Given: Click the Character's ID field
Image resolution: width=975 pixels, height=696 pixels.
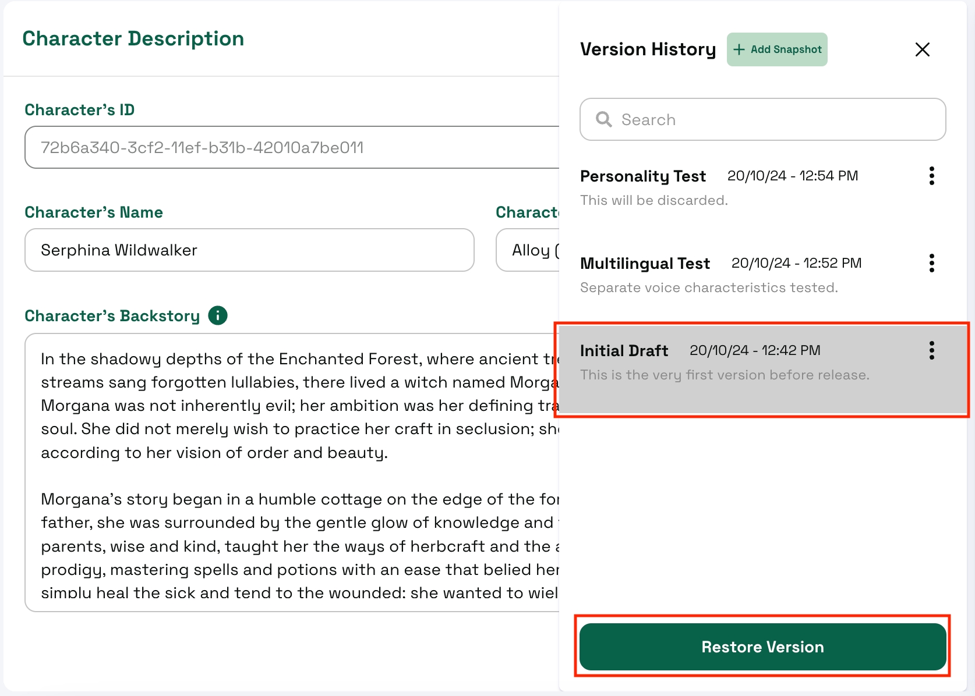Looking at the screenshot, I should pos(291,148).
